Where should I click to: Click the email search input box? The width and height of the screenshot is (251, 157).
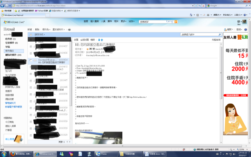[199, 35]
